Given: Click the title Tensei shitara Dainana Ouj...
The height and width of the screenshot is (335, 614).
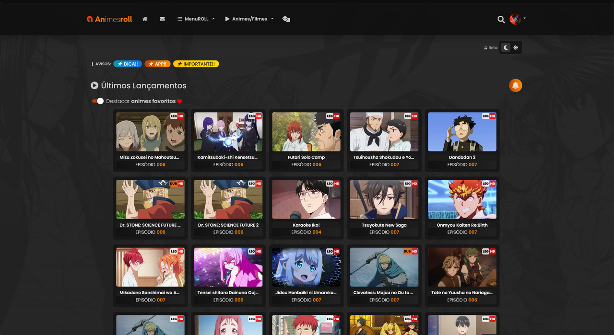Looking at the screenshot, I should pyautogui.click(x=227, y=292).
